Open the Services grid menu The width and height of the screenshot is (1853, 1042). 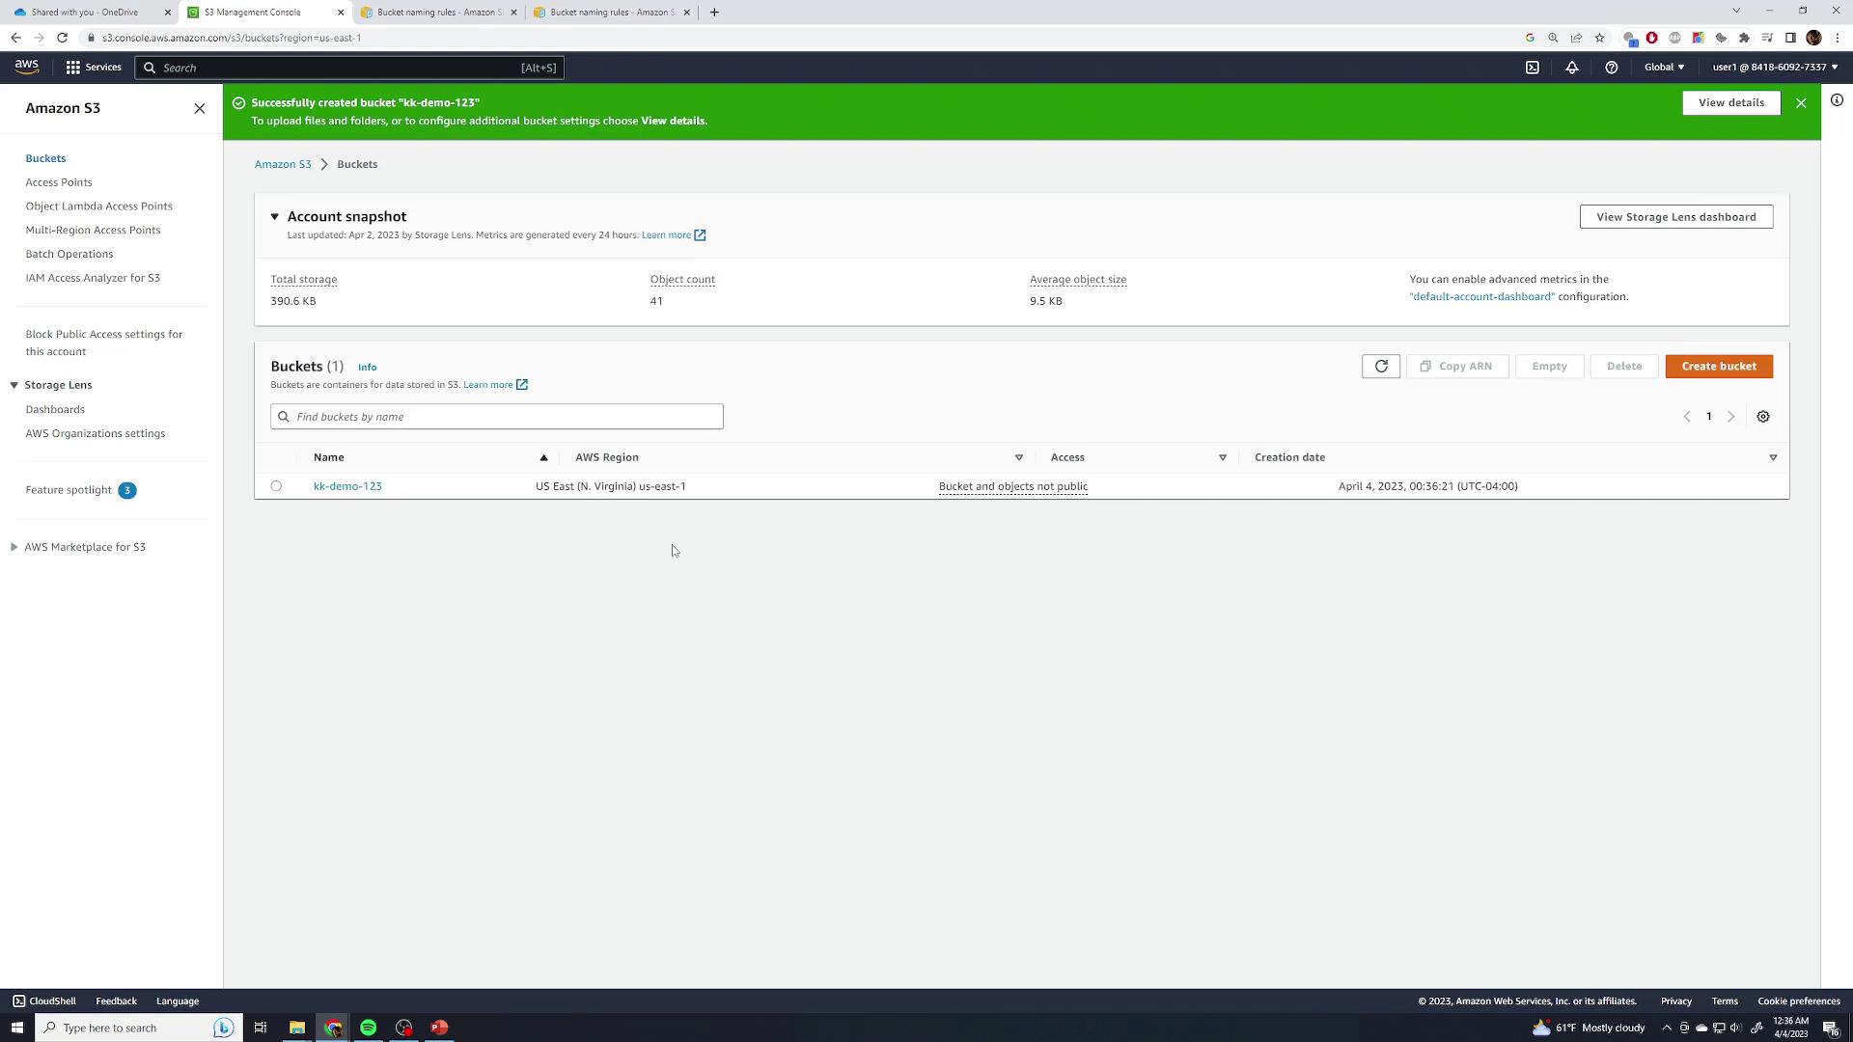click(73, 68)
